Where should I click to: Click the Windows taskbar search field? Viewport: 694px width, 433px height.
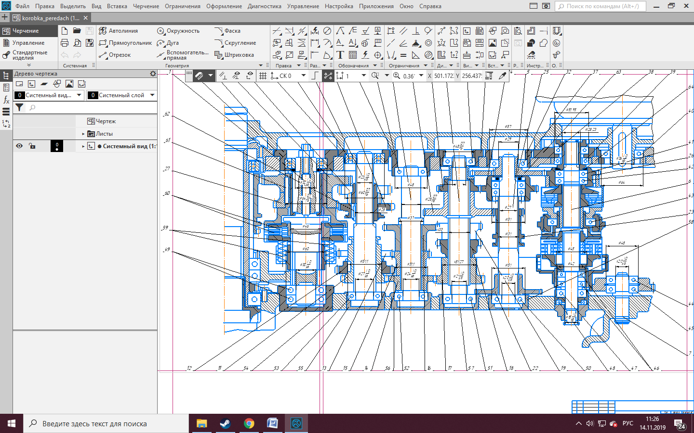tap(106, 424)
